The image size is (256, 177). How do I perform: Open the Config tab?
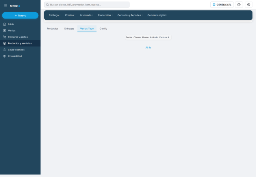click(x=104, y=29)
